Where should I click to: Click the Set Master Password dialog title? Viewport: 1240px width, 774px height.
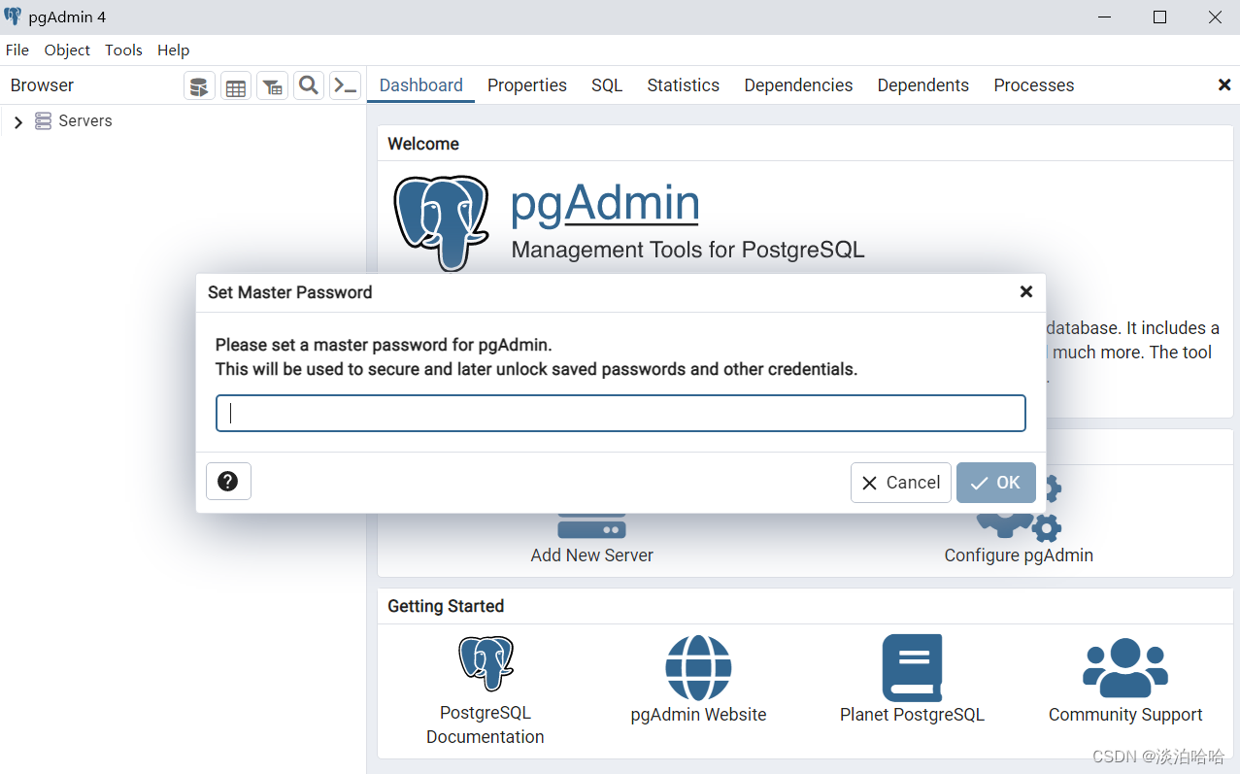(x=289, y=292)
